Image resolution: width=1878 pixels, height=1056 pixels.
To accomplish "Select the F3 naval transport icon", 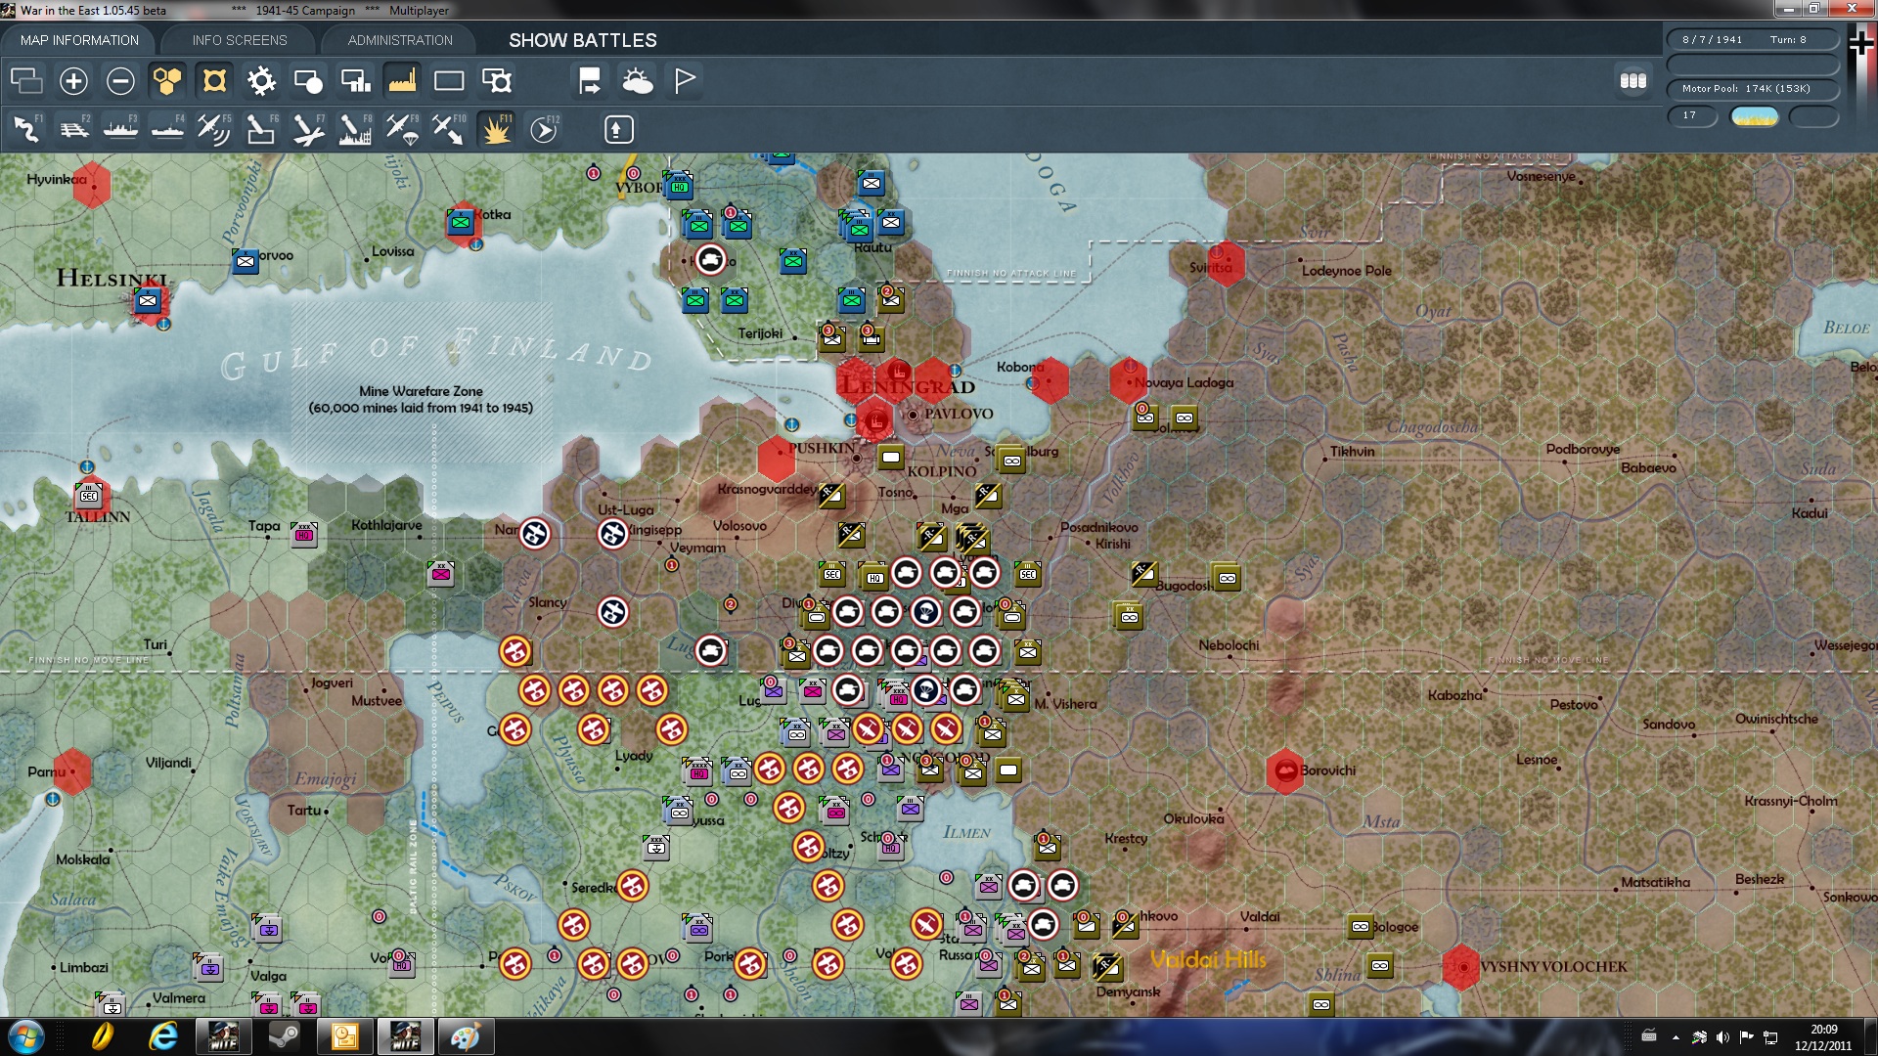I will click(x=120, y=129).
